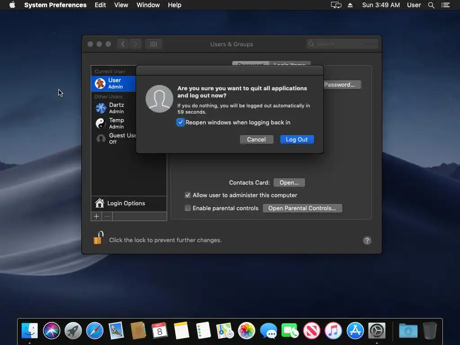Viewport: 460px width, 345px height.
Task: Toggle Reopen windows when logging back in
Action: pyautogui.click(x=181, y=122)
